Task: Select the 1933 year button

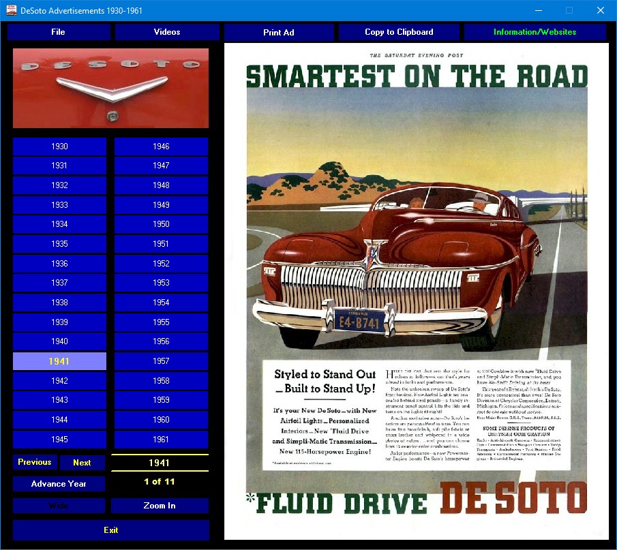Action: pyautogui.click(x=59, y=205)
